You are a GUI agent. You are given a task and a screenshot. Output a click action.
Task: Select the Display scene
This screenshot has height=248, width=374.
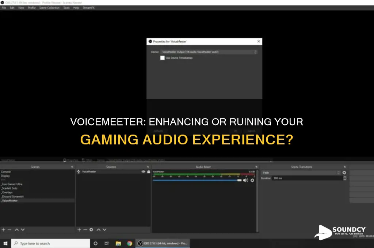point(5,176)
